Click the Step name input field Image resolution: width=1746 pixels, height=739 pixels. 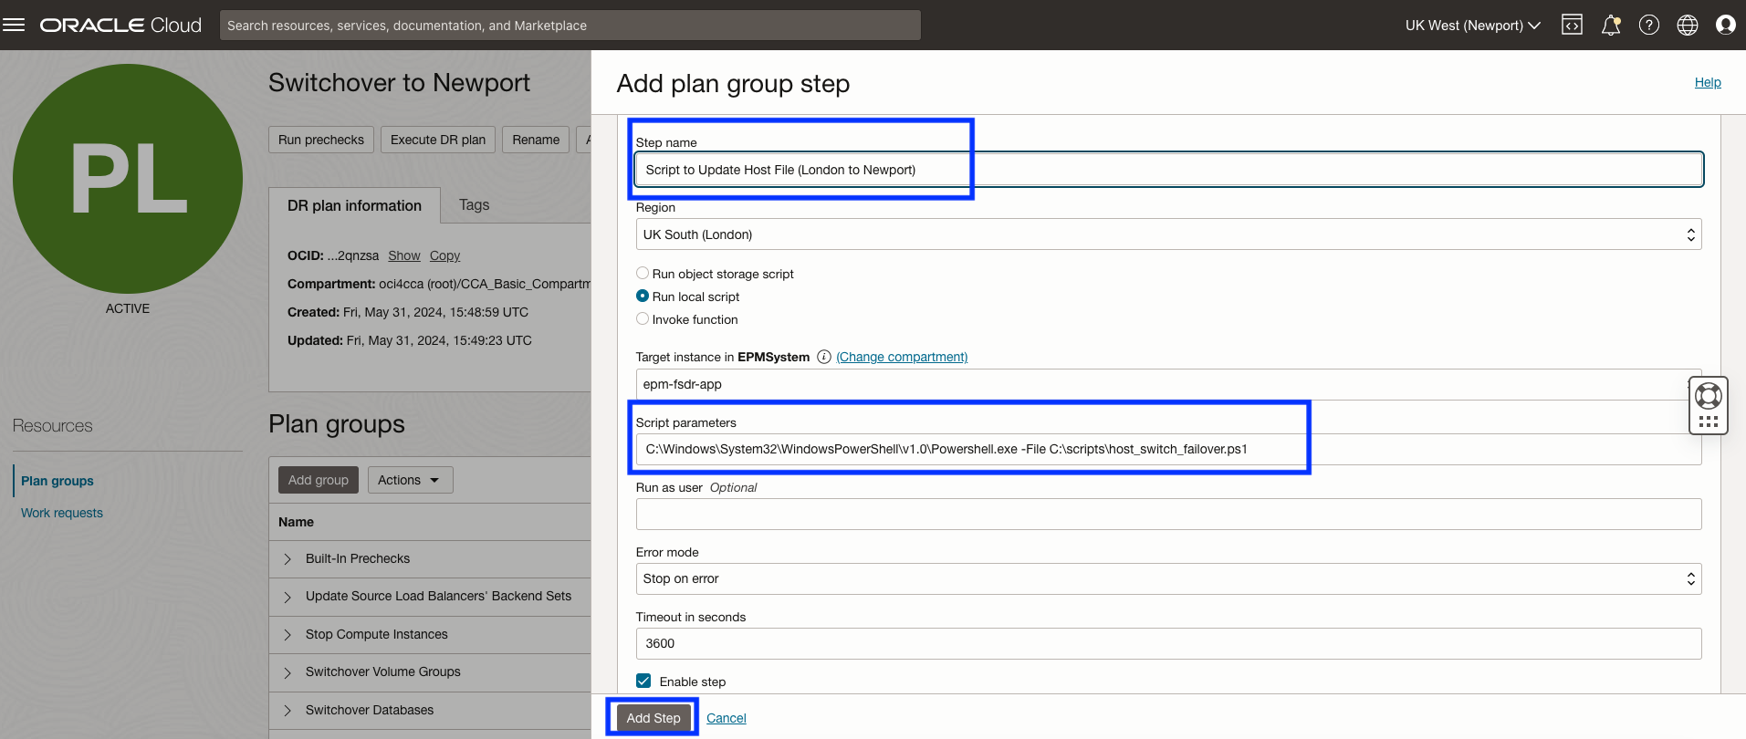click(x=1168, y=170)
